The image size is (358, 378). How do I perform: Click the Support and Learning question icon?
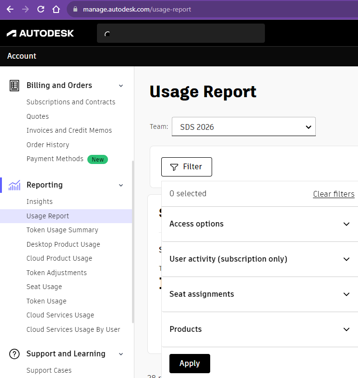14,354
